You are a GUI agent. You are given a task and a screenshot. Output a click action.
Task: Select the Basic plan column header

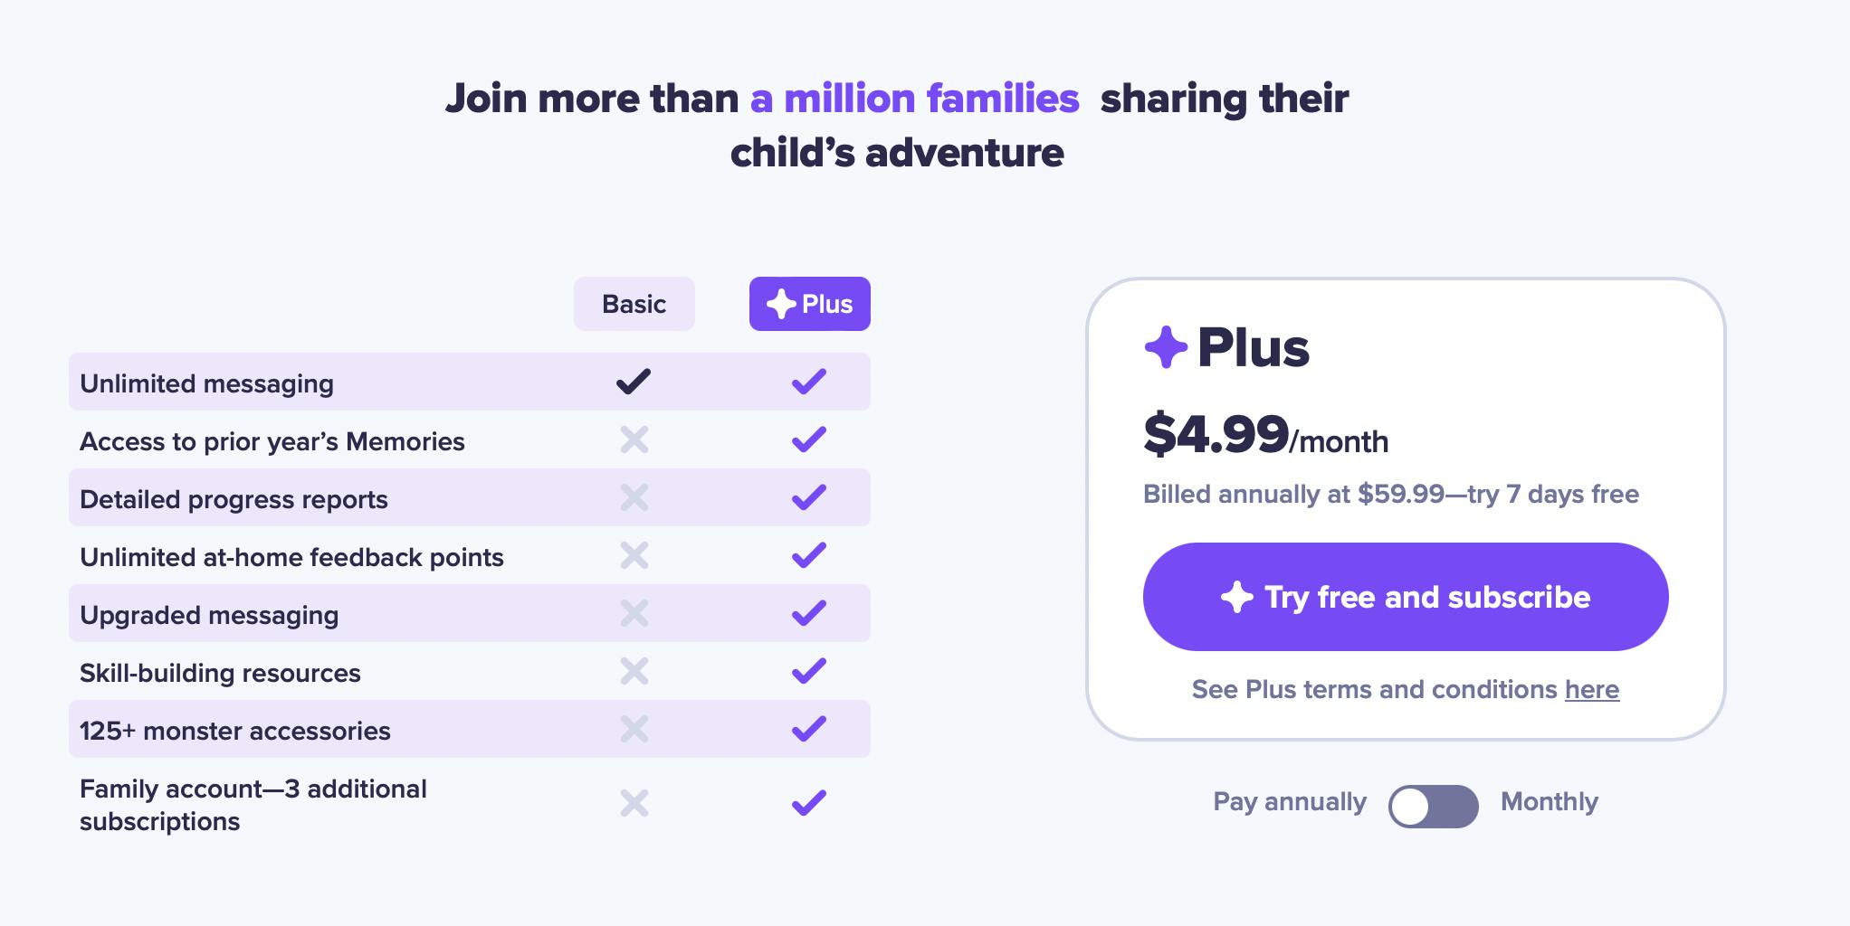pos(634,304)
